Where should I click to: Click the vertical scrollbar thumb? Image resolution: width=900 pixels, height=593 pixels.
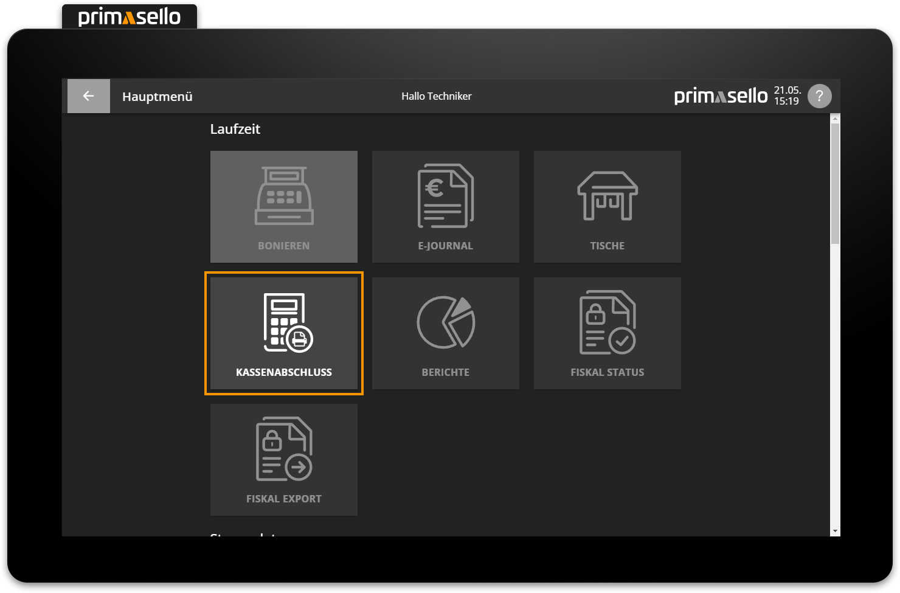point(835,182)
